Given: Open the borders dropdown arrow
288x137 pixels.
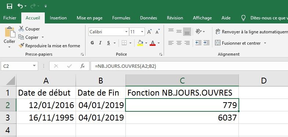Looking at the screenshot, I should coord(130,43).
